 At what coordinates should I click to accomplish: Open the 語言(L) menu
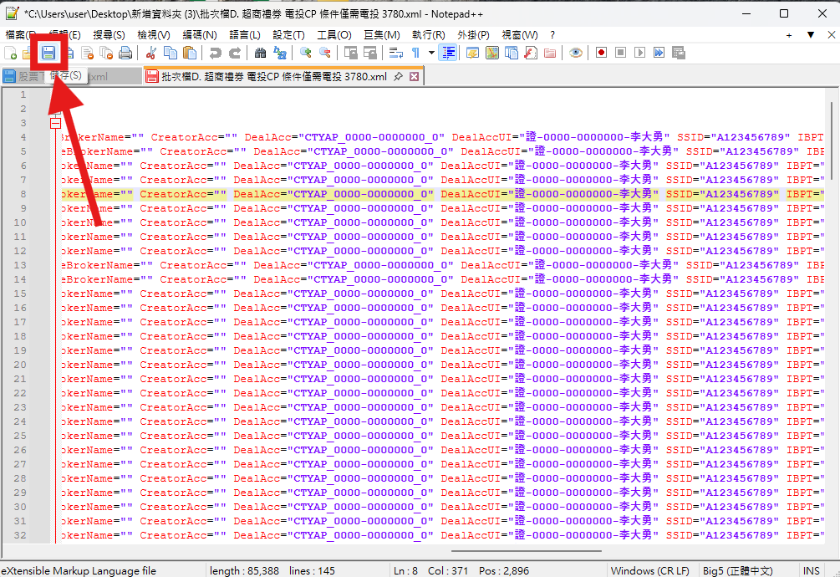coord(245,35)
